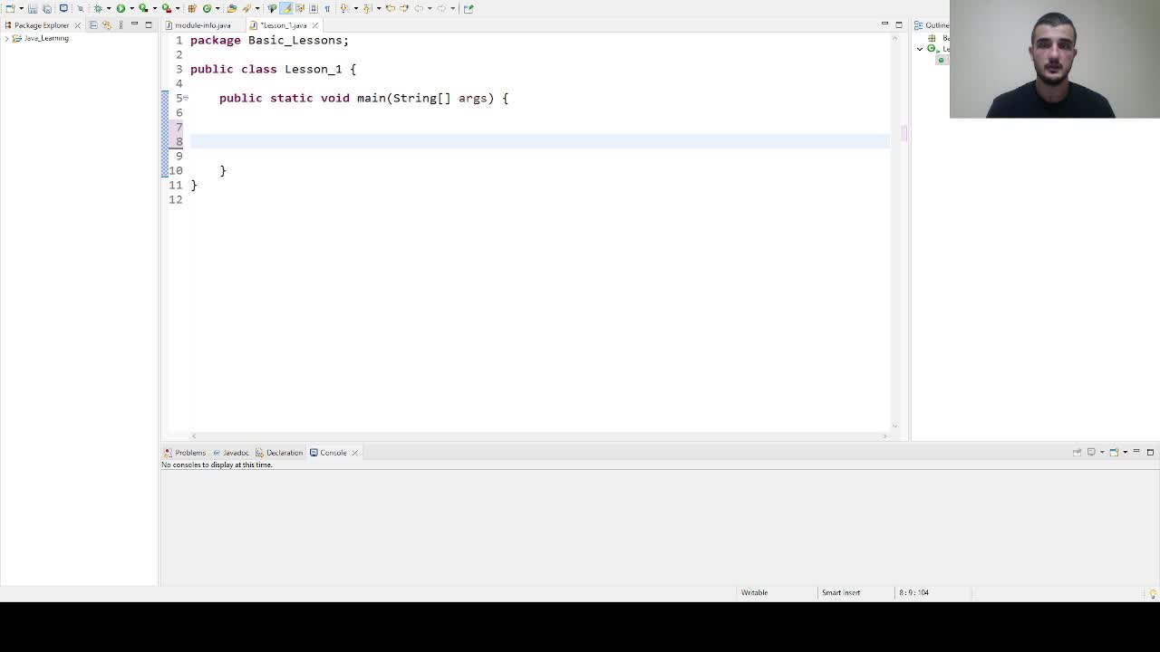Click the tip lightbulb status bar icon
Screen dimensions: 1160x652
[1153, 593]
